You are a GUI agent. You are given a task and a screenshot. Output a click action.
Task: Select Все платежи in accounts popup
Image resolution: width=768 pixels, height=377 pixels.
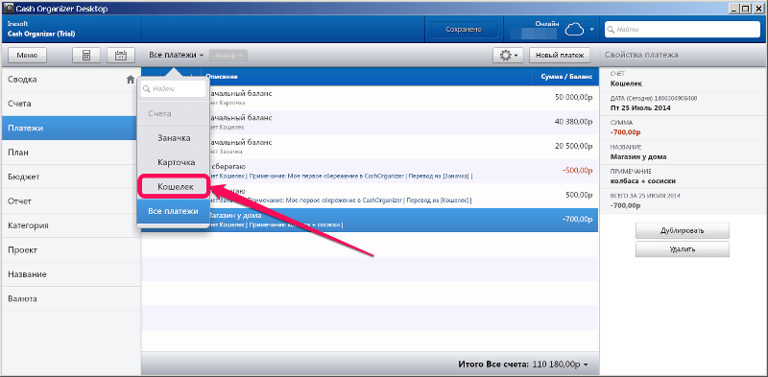pos(174,211)
